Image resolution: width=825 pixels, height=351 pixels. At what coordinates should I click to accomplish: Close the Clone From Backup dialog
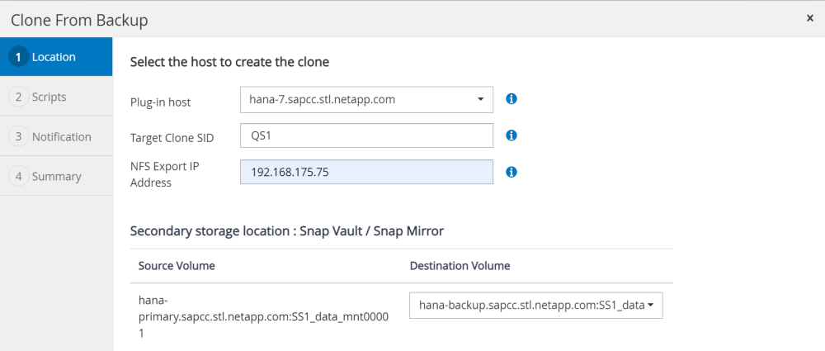pyautogui.click(x=810, y=18)
